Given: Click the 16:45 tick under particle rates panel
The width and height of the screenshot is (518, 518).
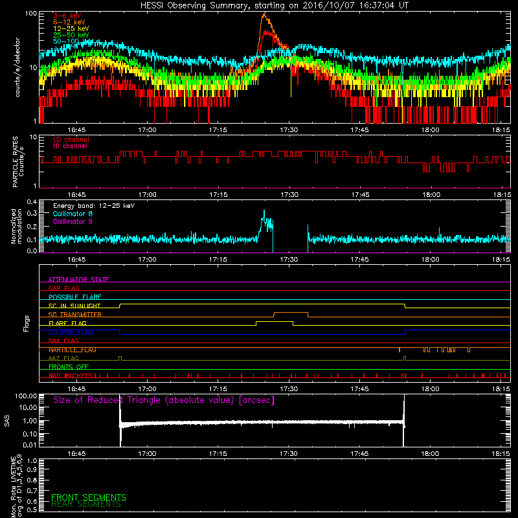Looking at the screenshot, I should point(76,195).
